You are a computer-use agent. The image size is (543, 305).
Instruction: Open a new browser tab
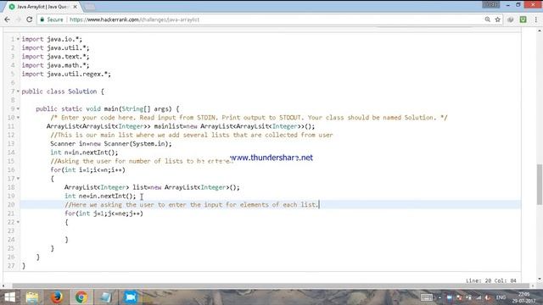coord(90,7)
